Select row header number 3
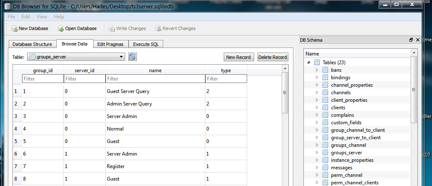 click(x=18, y=116)
